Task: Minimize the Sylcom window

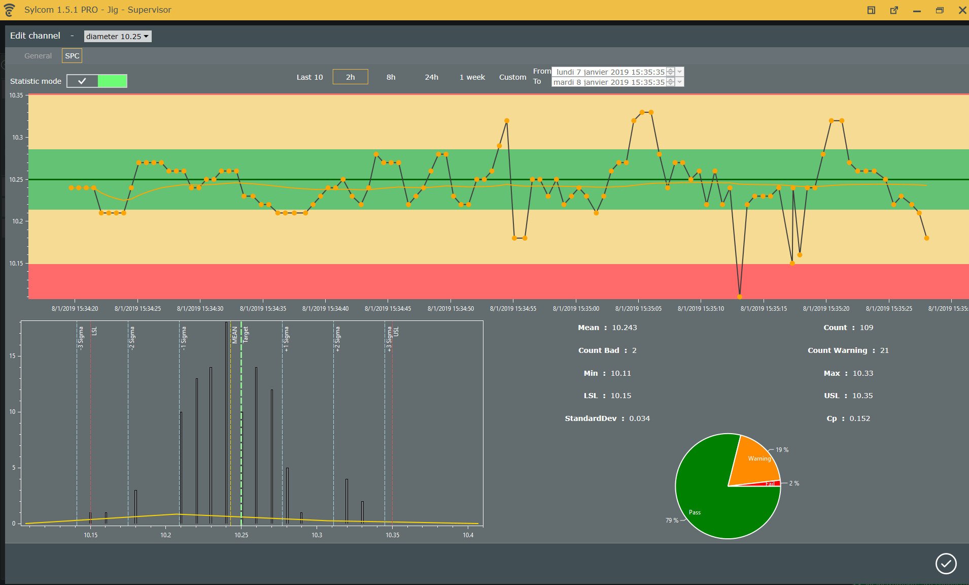Action: pos(917,10)
